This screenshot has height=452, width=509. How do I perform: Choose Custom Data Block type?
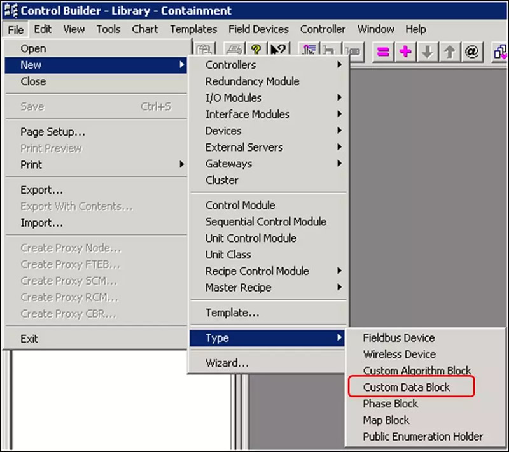[x=425, y=387]
